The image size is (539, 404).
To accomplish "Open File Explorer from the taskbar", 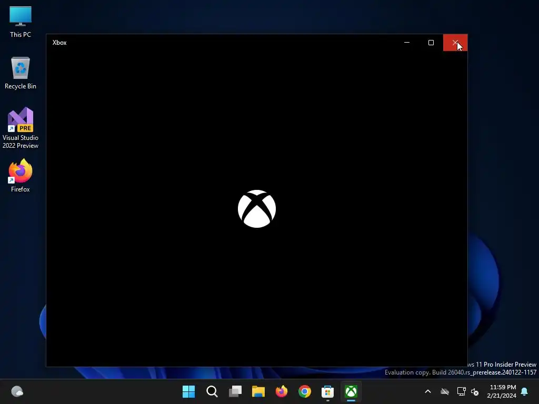I will pos(258,391).
